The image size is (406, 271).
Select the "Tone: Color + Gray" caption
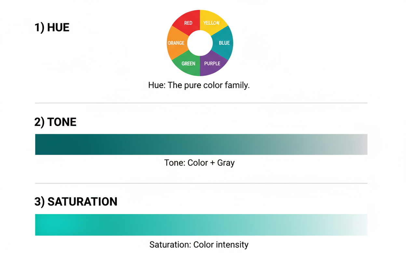pos(199,163)
